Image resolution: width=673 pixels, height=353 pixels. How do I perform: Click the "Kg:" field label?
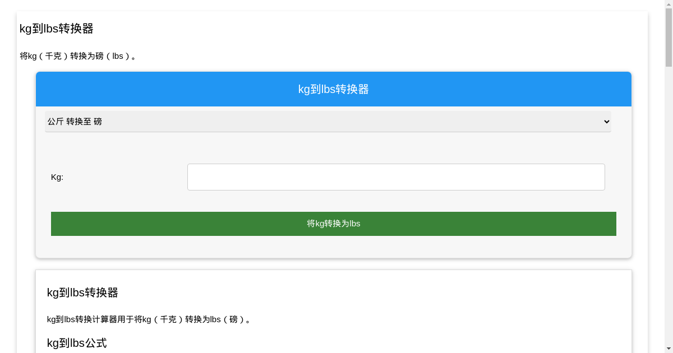point(57,177)
